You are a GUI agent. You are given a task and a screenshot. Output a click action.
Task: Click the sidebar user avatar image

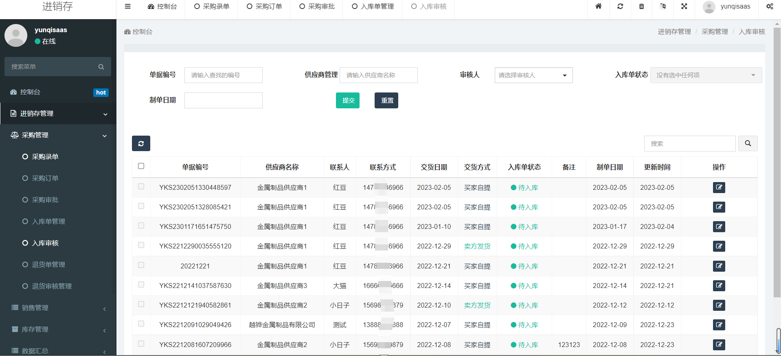(x=16, y=35)
